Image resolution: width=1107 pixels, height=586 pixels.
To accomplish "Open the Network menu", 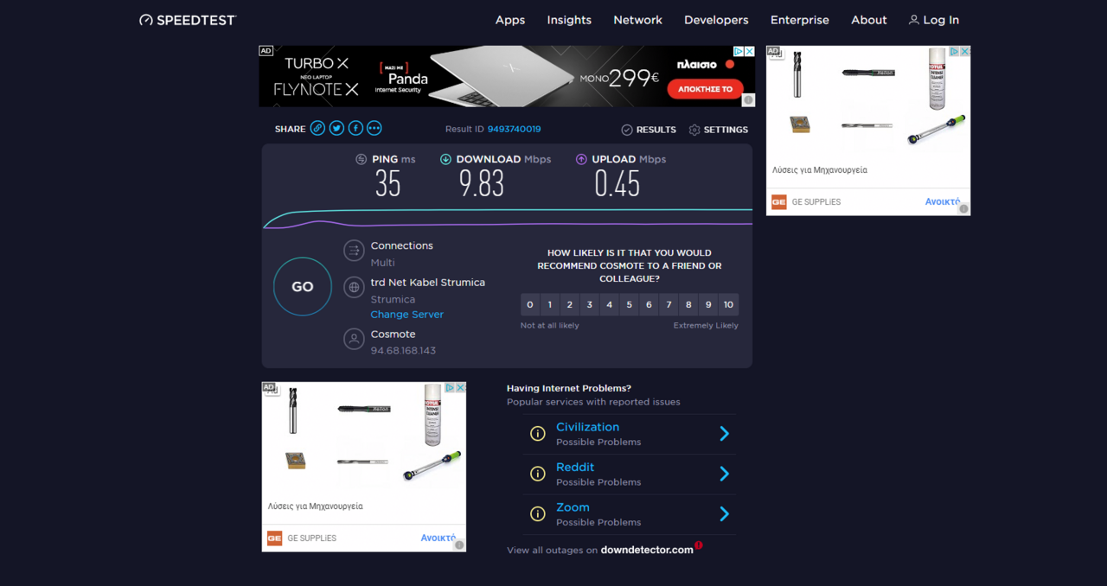I will point(637,20).
